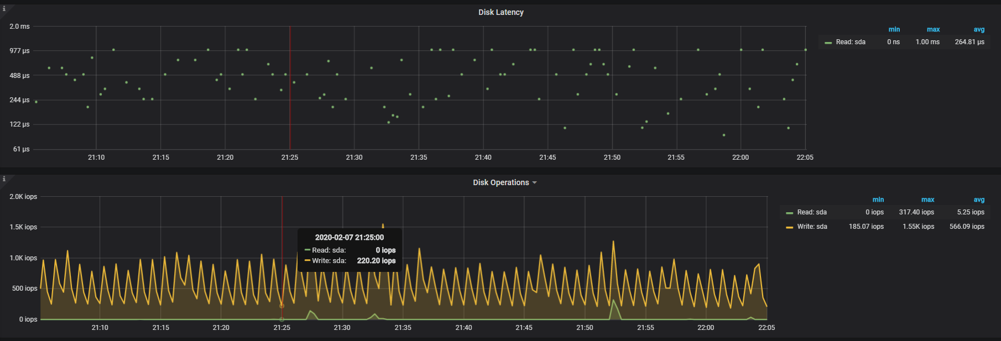1001x341 pixels.
Task: Sort the Disk Latency legend by avg column
Action: 979,29
